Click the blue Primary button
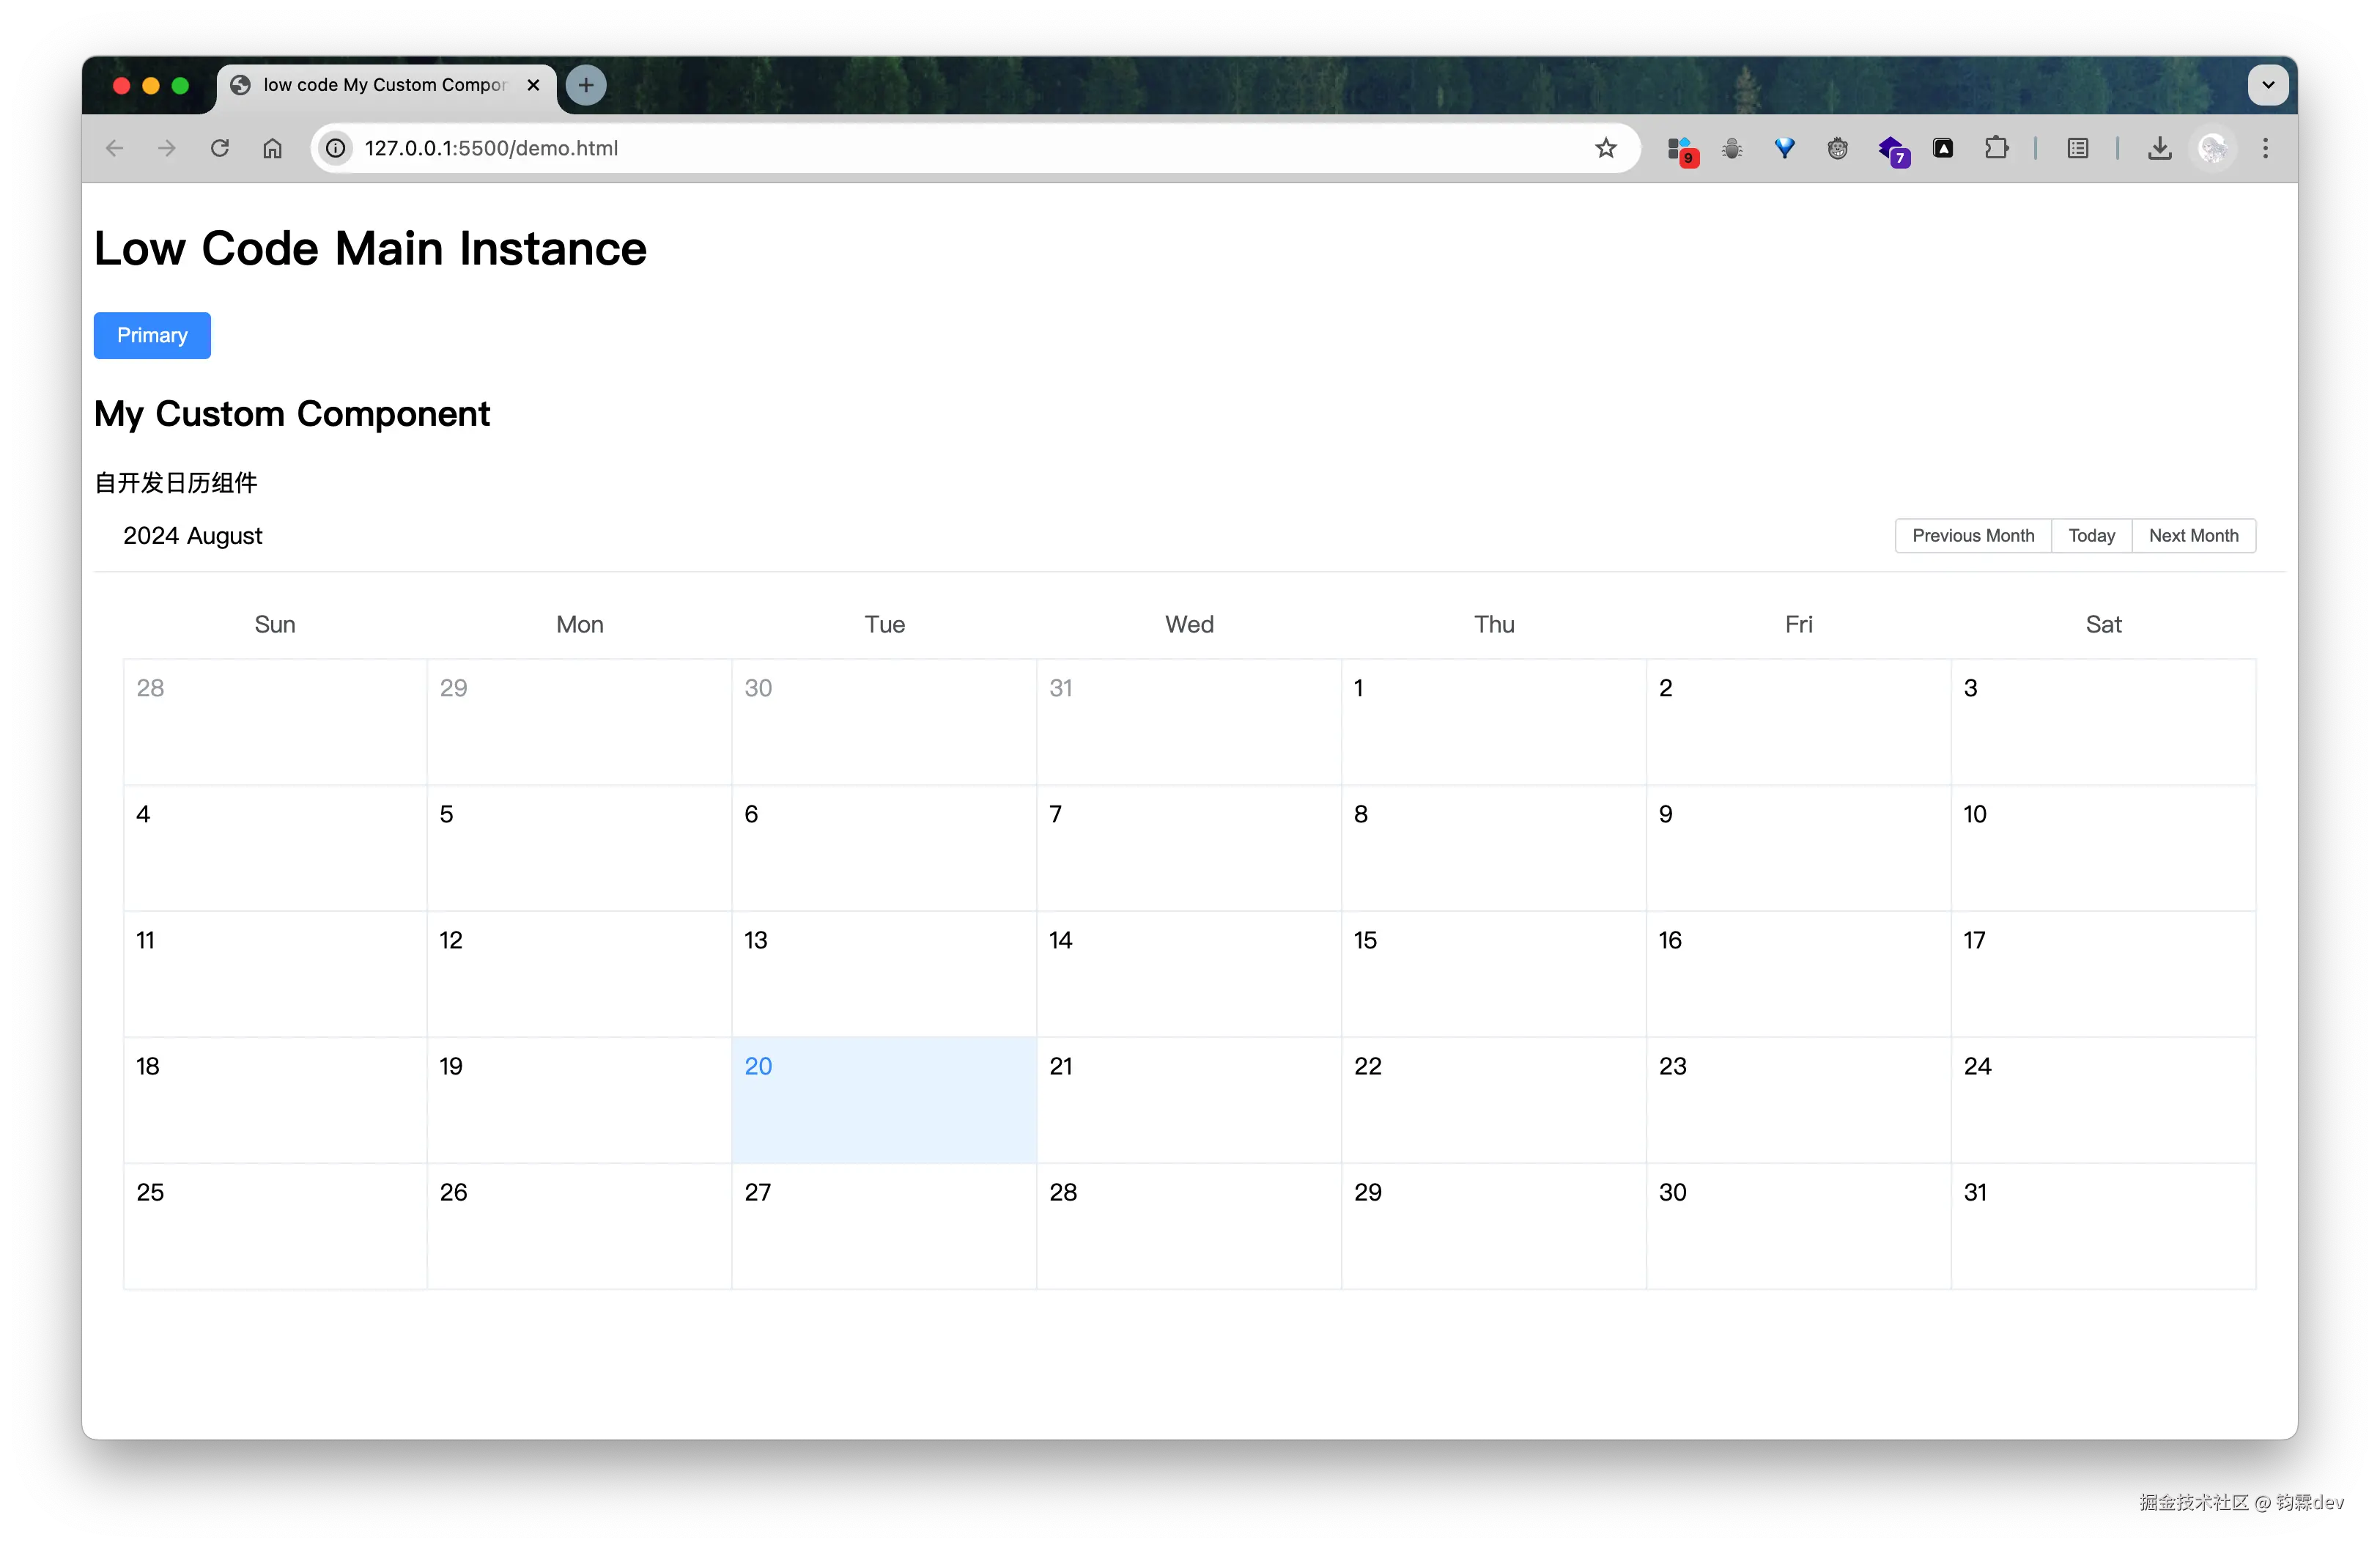 click(152, 335)
